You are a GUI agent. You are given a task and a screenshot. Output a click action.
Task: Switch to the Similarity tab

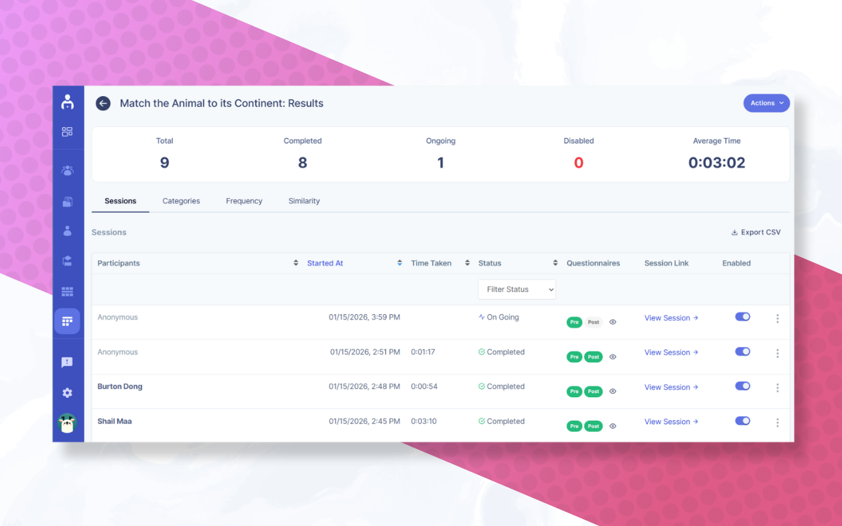(x=304, y=201)
